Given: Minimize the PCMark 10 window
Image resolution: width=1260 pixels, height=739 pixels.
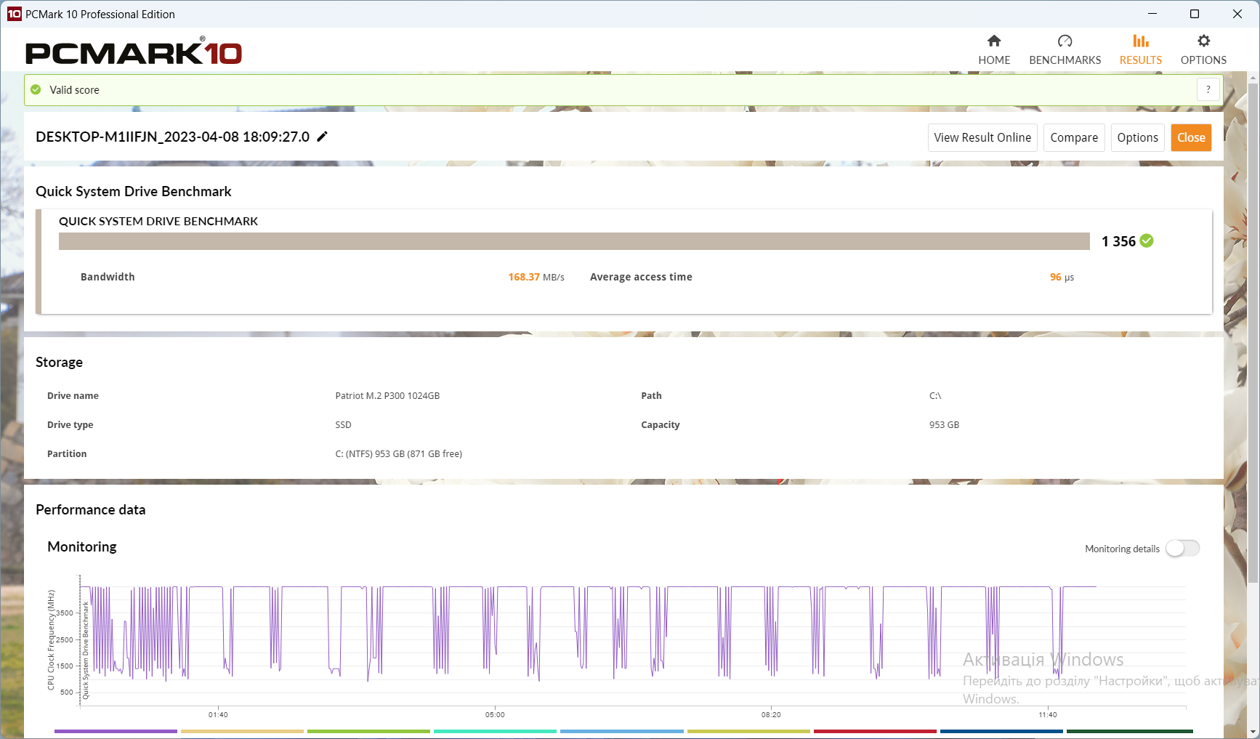Looking at the screenshot, I should [1152, 14].
